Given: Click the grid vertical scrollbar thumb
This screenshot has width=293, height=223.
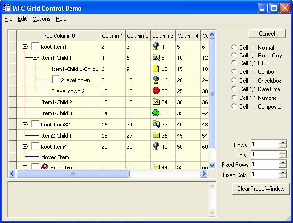Looking at the screenshot, I should click(212, 94).
